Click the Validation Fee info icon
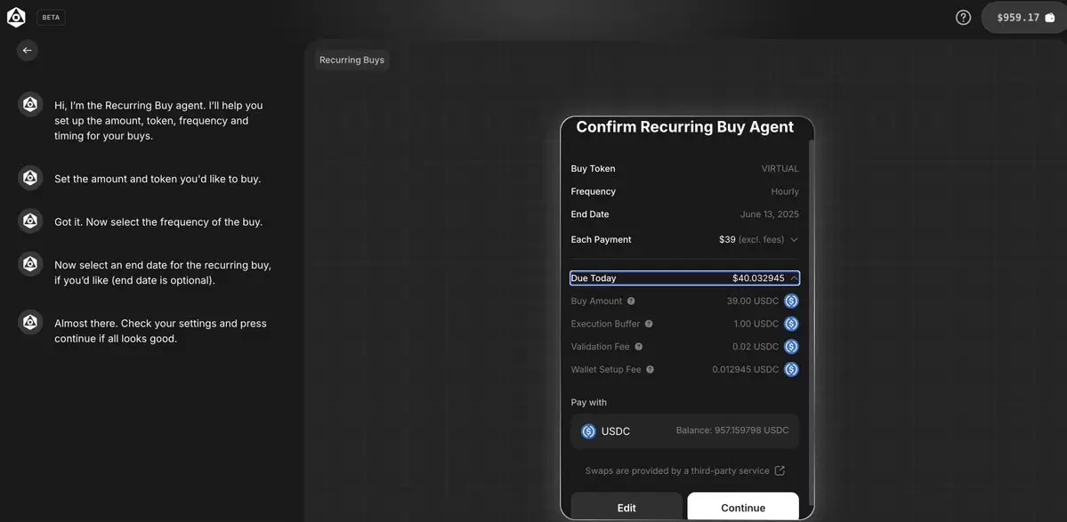 click(638, 347)
